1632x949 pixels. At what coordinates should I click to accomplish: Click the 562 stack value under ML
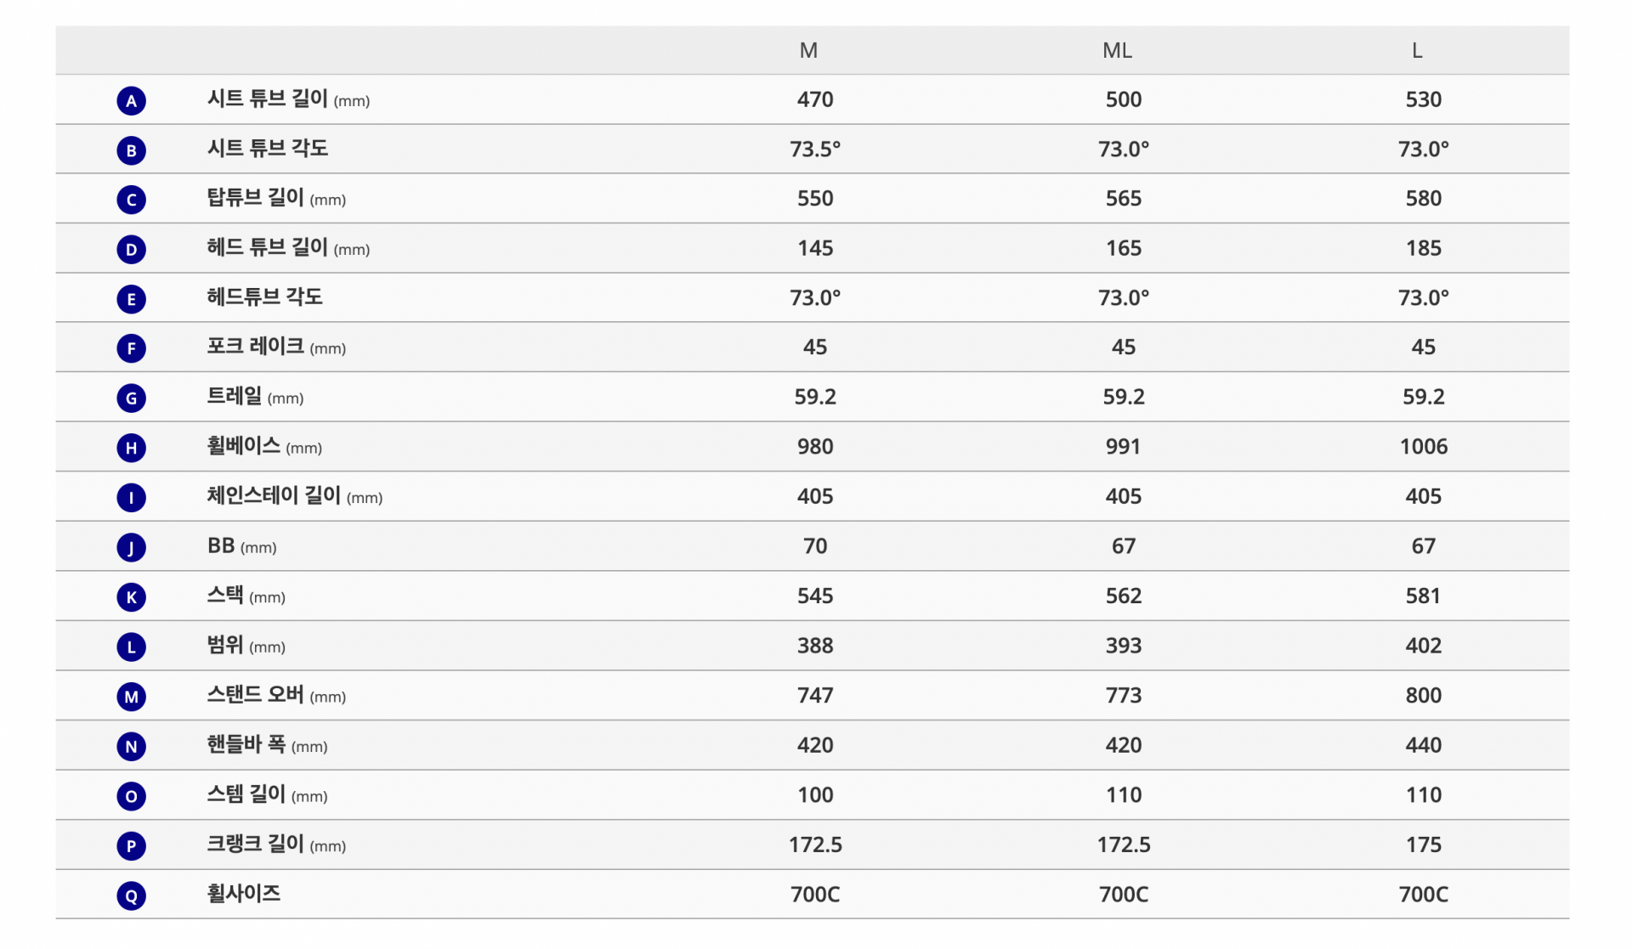(1123, 596)
